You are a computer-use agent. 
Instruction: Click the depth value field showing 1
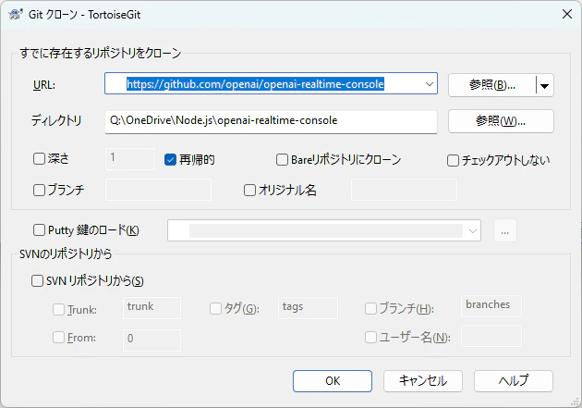pos(130,159)
